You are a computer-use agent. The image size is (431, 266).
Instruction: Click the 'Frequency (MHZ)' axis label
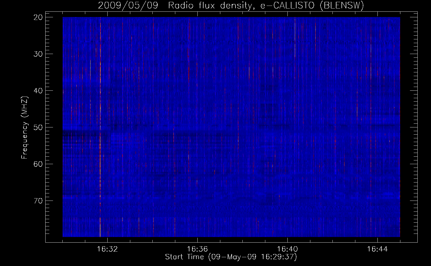point(25,127)
